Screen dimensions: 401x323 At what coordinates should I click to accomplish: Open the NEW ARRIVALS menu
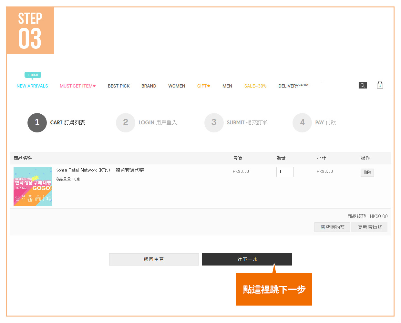click(x=32, y=86)
